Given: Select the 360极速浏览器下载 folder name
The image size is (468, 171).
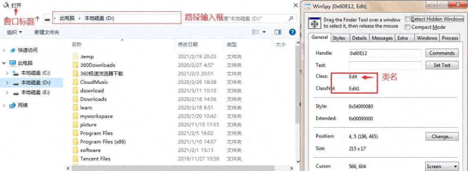Looking at the screenshot, I should click(x=101, y=74).
